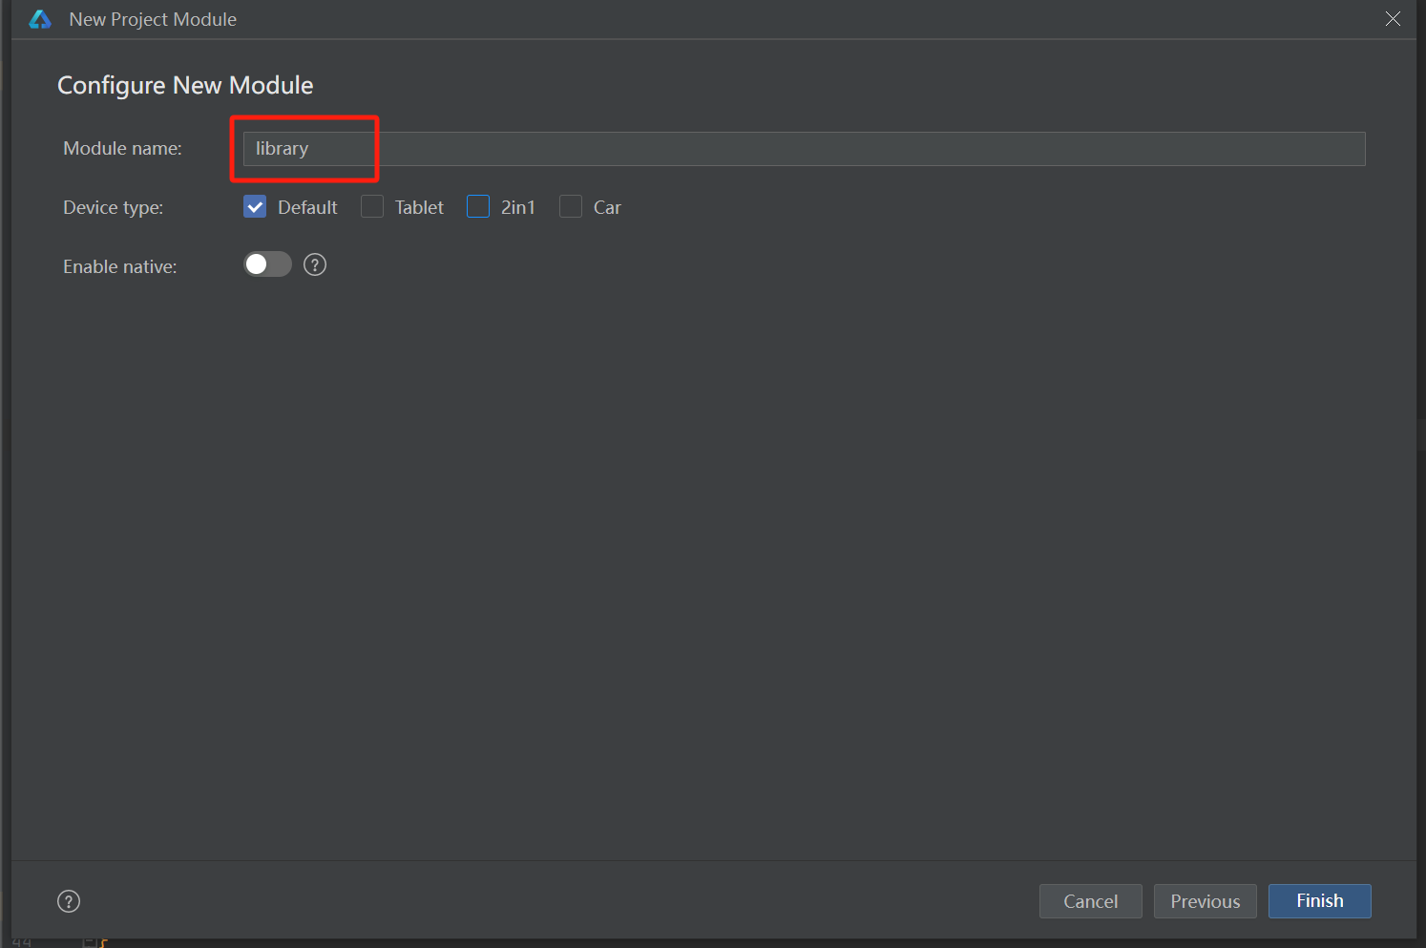Click the DevEco Studio logo icon
The image size is (1426, 948).
(x=40, y=19)
